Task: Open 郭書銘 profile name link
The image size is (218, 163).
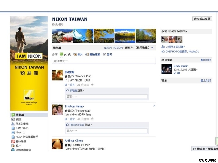Action: [x=69, y=72]
